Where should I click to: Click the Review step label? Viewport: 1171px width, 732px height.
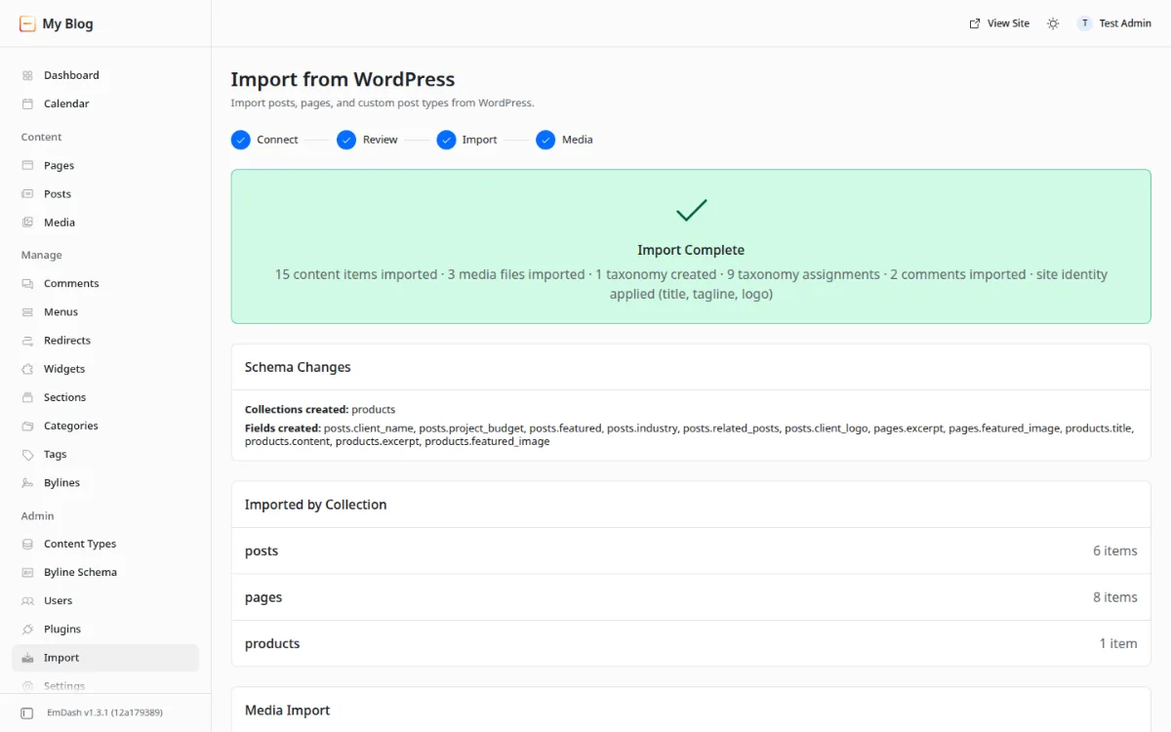[381, 140]
